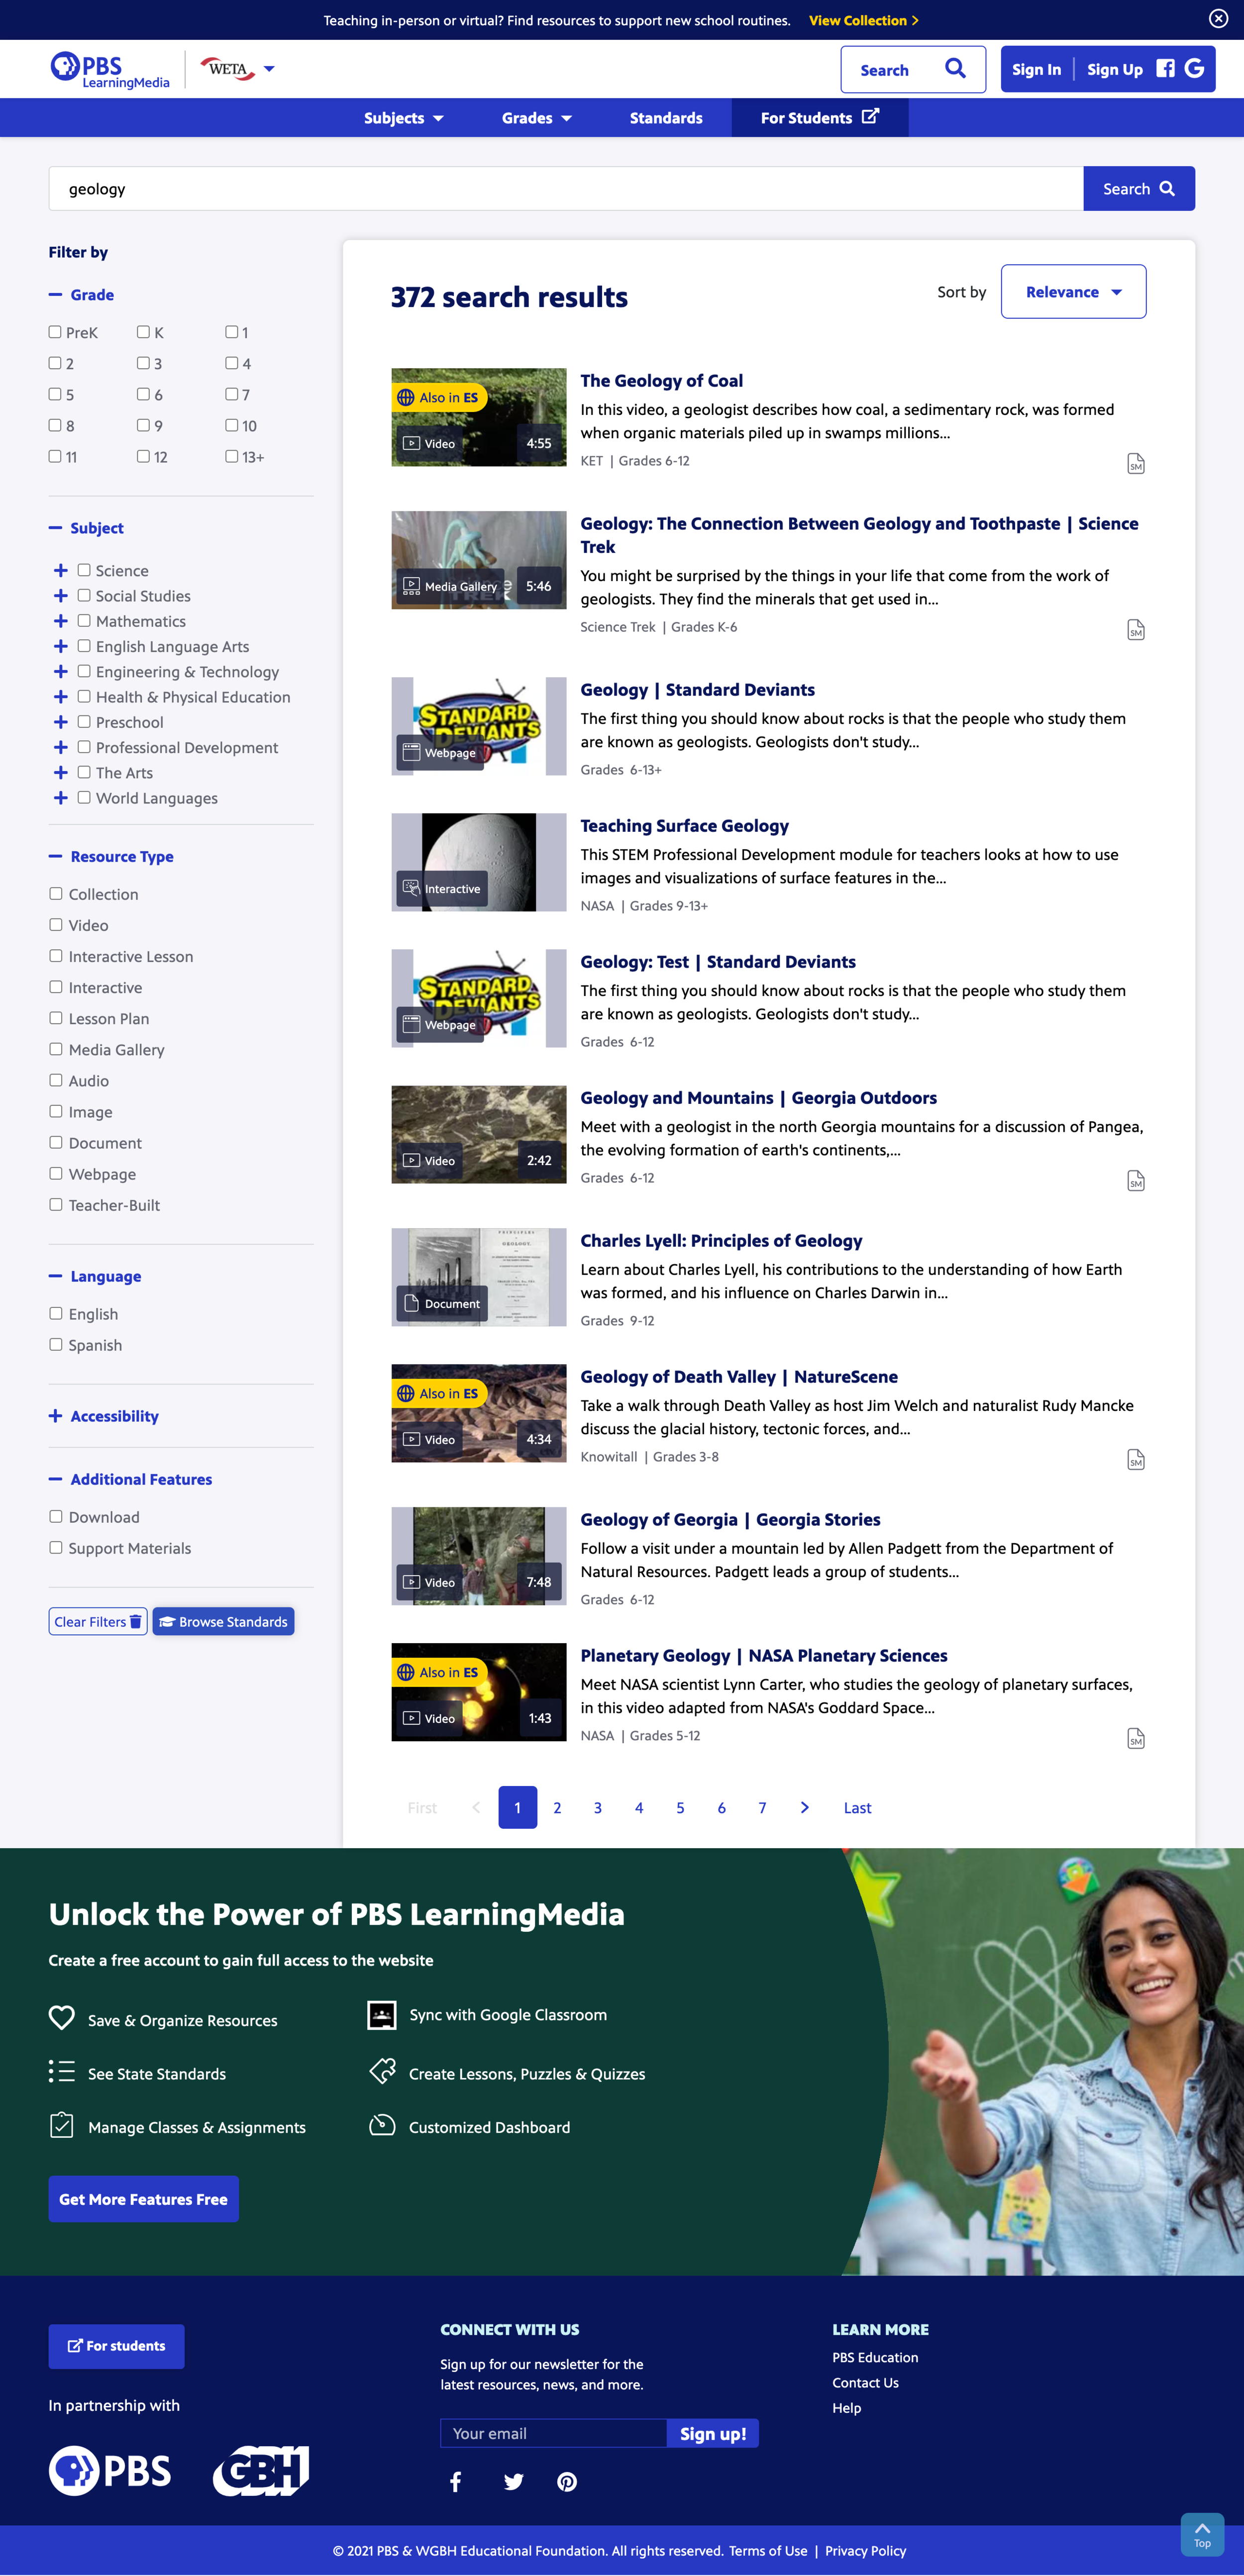Check the Spanish language checkbox

56,1345
